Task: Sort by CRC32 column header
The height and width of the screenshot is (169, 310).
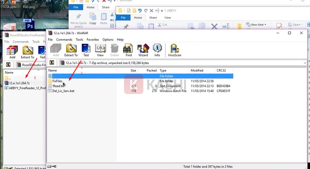Action: [224, 70]
